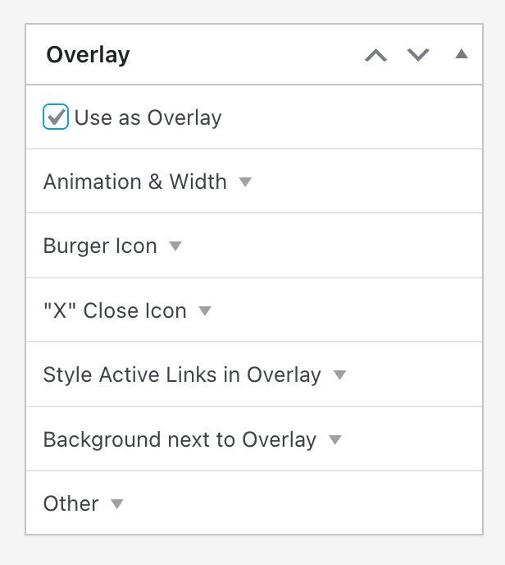Click the arrow next to "X" Close Icon
505x565 pixels.
point(205,310)
